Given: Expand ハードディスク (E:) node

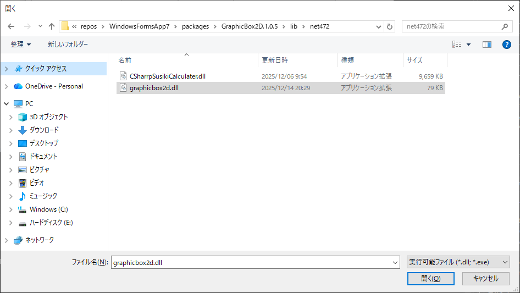Looking at the screenshot, I should click(10, 223).
